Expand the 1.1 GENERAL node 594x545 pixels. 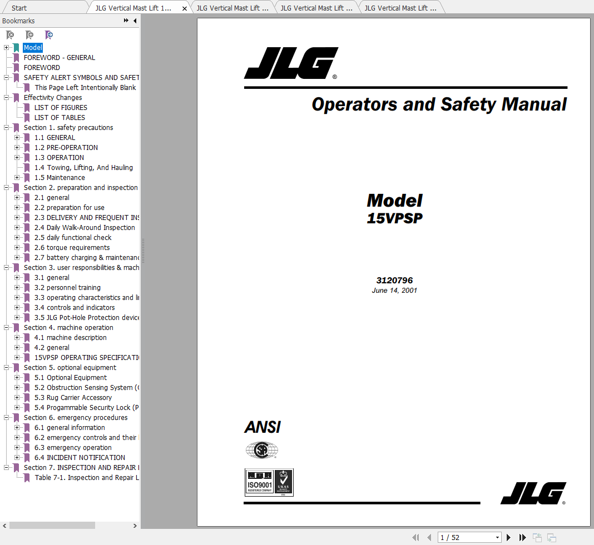17,137
